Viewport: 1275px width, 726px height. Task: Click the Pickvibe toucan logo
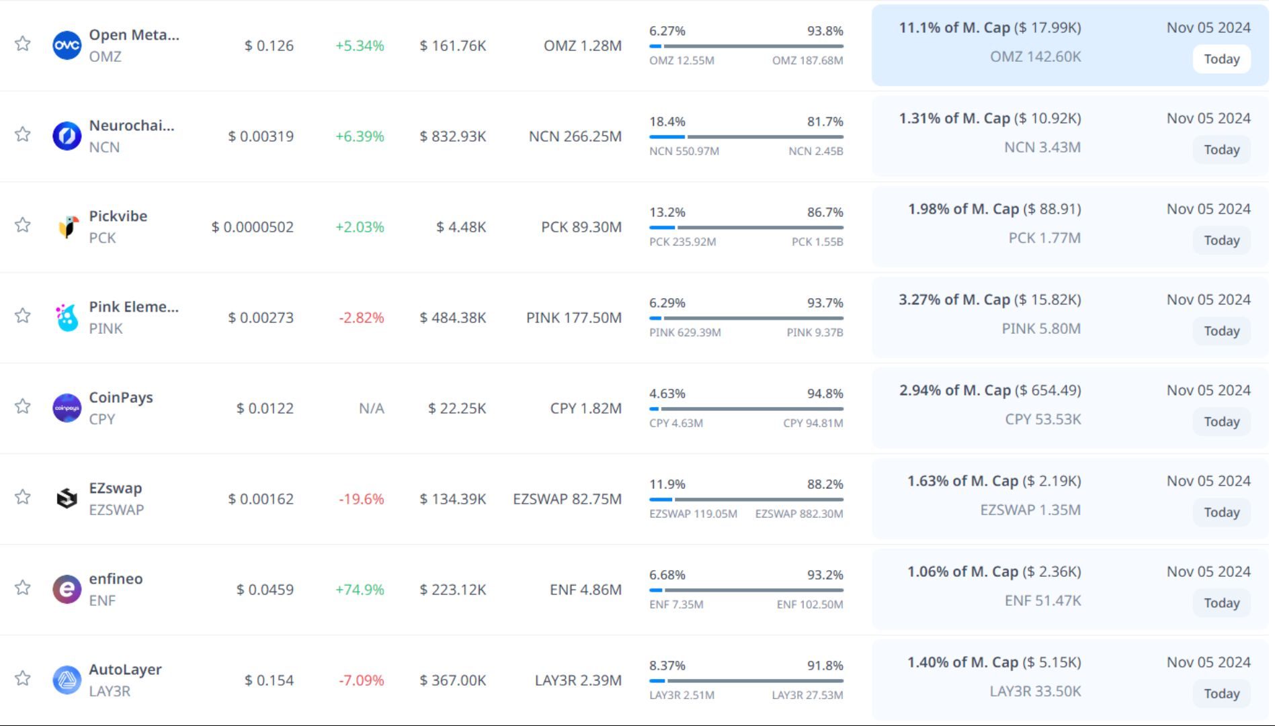tap(67, 227)
